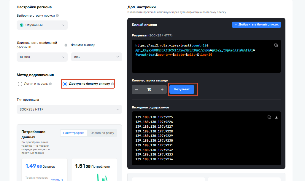Click info icon next to proxy country label

pos(57,15)
